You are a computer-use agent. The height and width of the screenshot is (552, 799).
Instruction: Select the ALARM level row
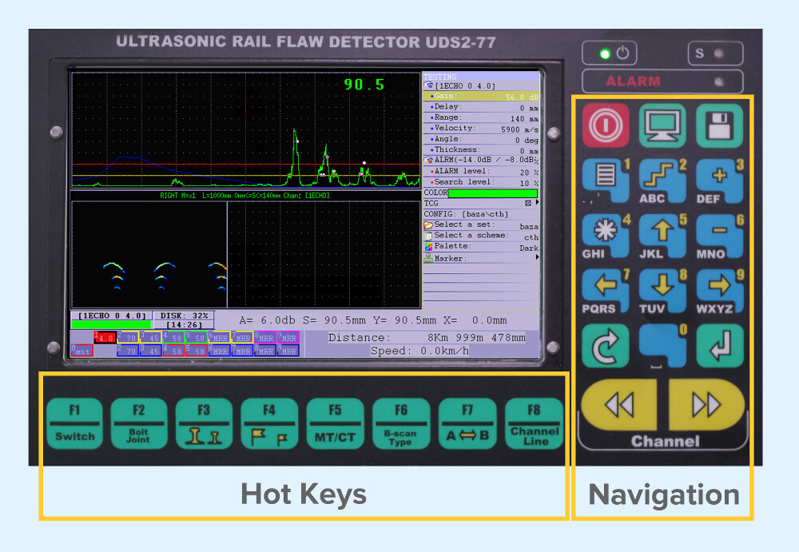(x=481, y=171)
